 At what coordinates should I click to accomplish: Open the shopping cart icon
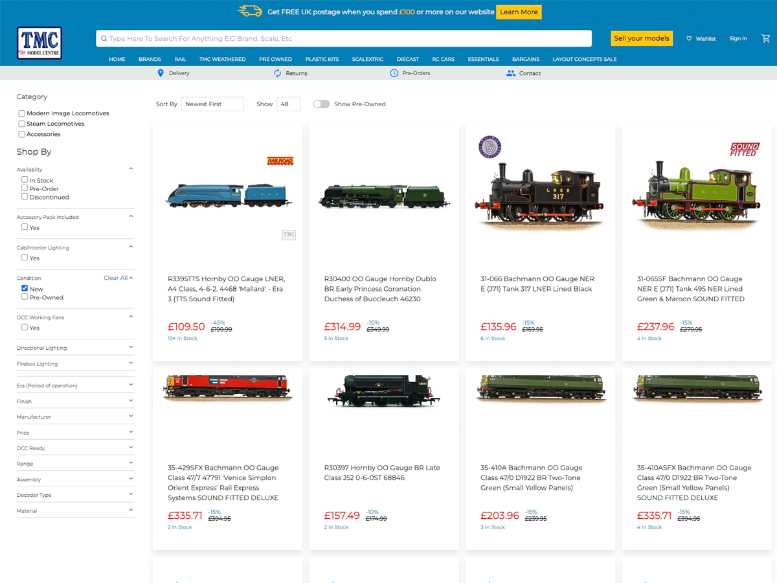click(x=766, y=38)
